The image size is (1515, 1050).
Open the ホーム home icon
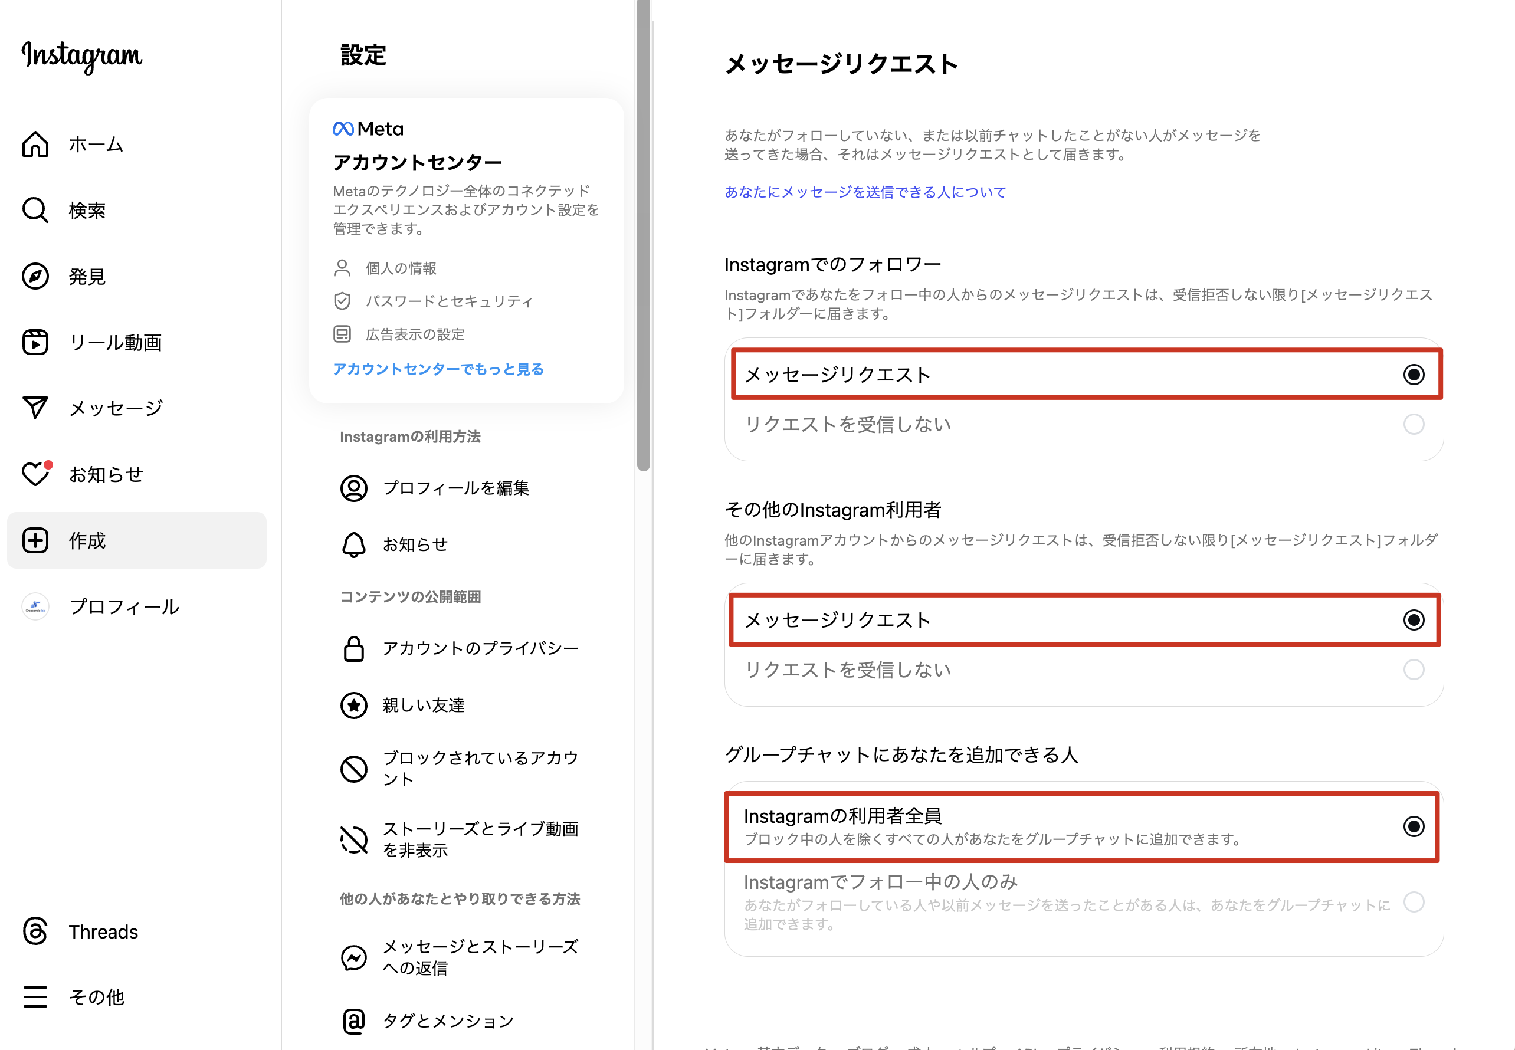point(35,144)
